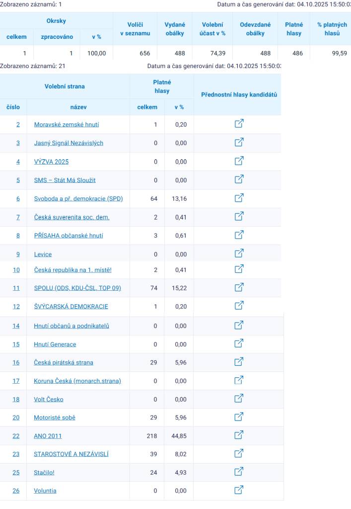
Task: Follow the ANO 2011 party link
Action: coord(48,436)
